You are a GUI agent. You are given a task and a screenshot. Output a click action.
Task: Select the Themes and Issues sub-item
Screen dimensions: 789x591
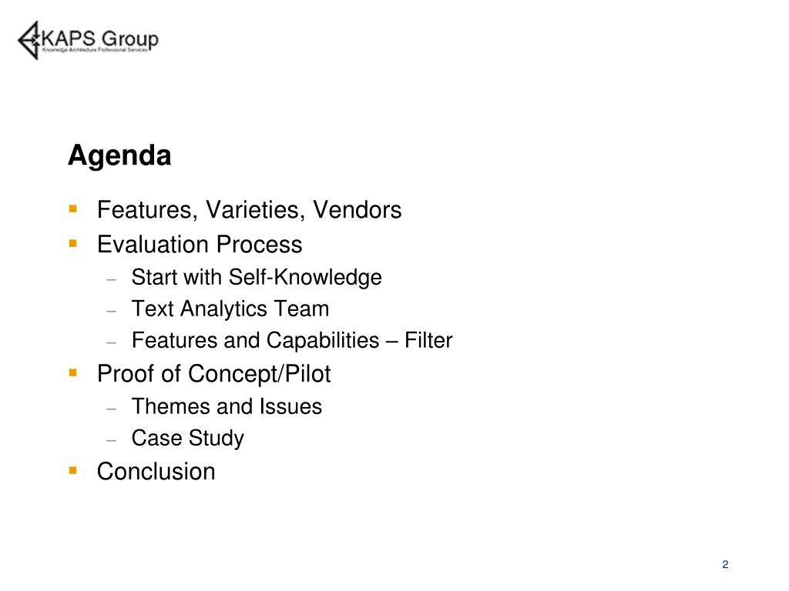click(x=227, y=406)
